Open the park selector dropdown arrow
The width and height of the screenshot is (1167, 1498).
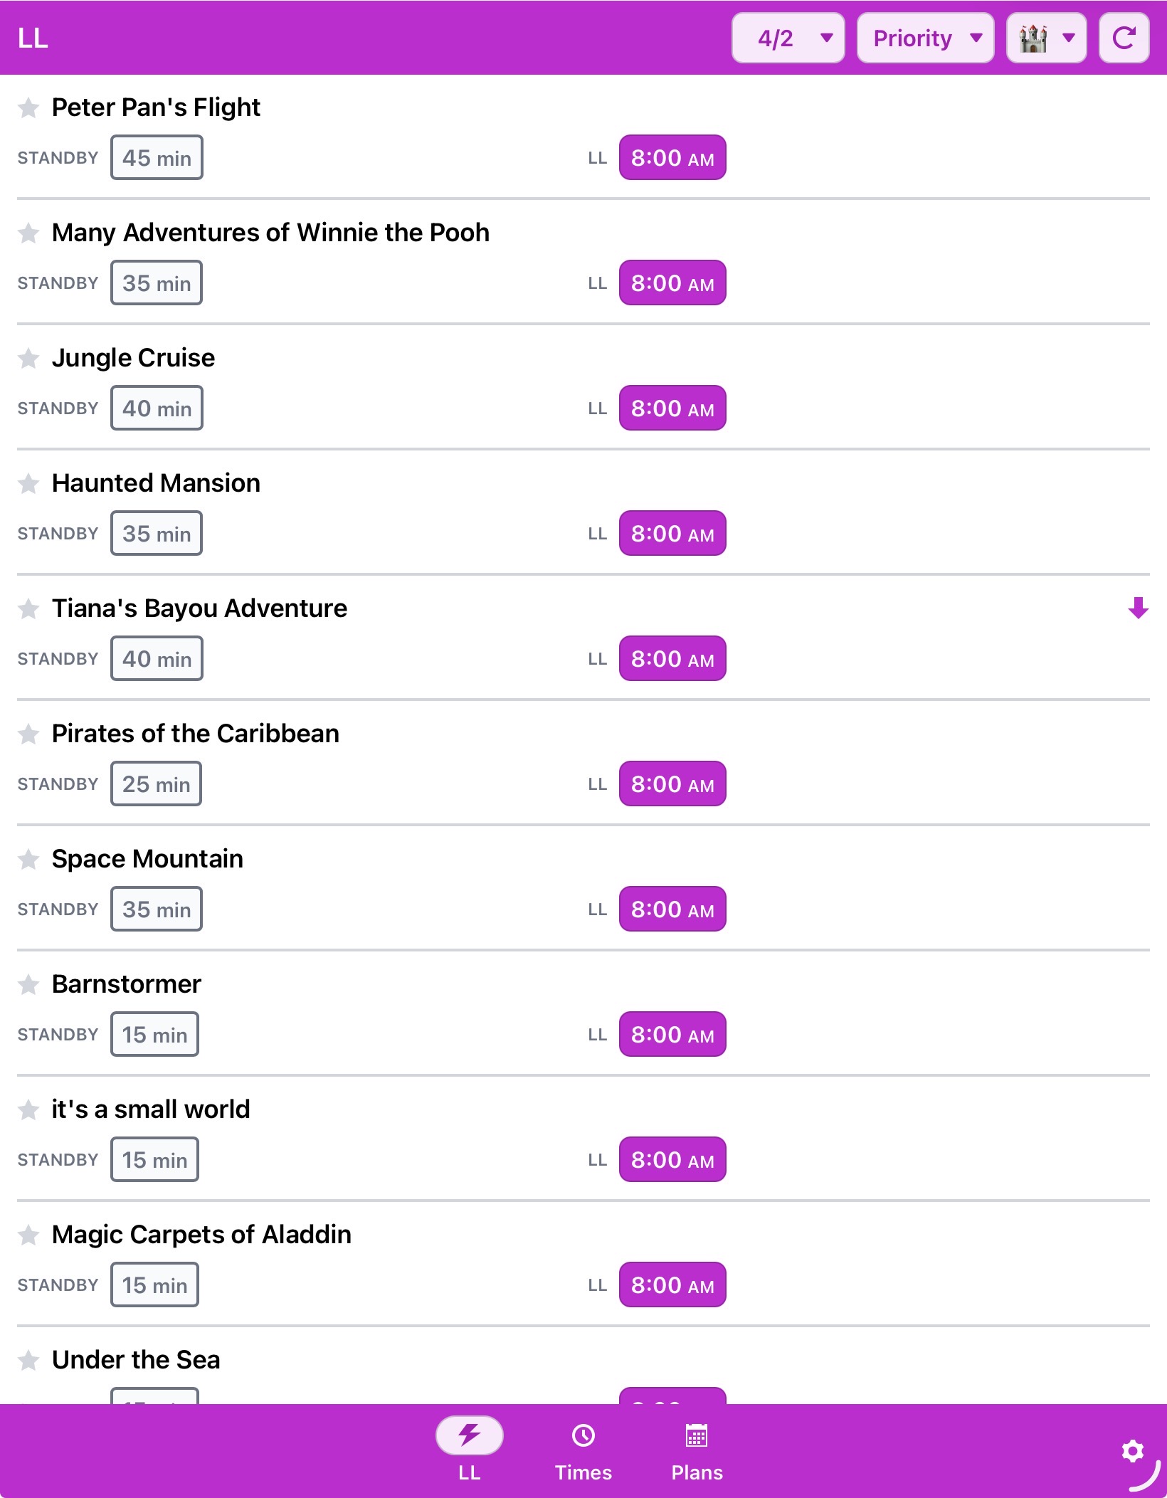coord(1068,38)
